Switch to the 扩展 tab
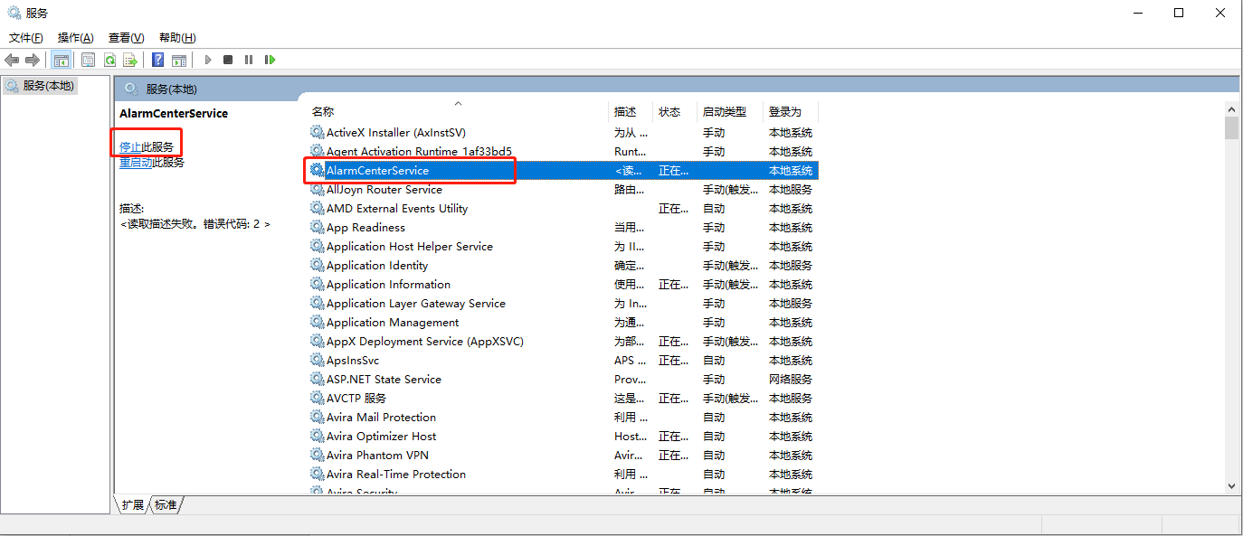This screenshot has width=1243, height=536. [x=132, y=505]
